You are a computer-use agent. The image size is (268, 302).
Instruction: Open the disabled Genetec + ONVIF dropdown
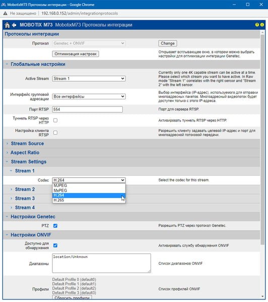click(89, 43)
